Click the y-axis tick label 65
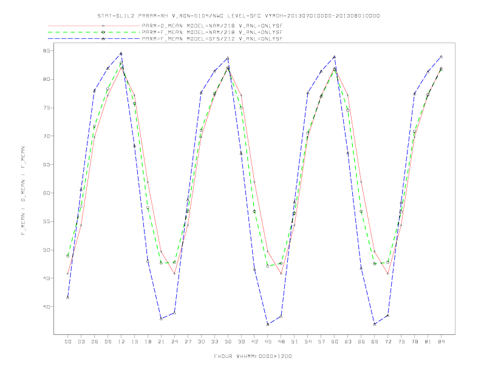This screenshot has height=372, width=481. pos(47,165)
